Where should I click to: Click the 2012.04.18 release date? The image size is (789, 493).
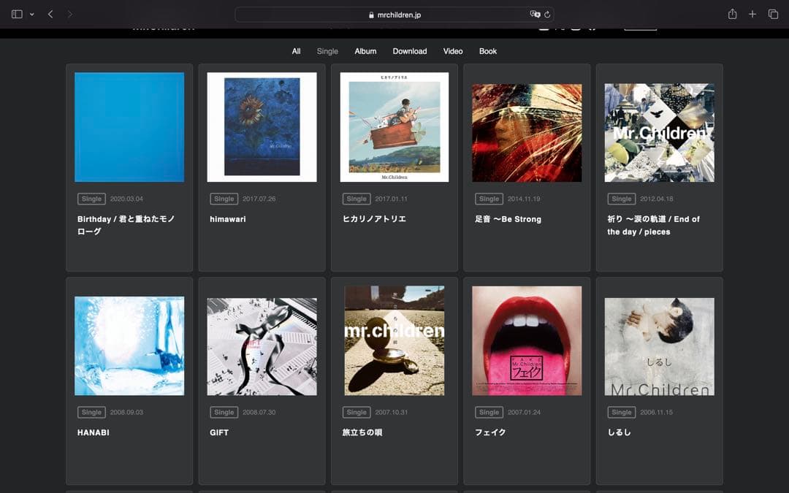coord(657,199)
